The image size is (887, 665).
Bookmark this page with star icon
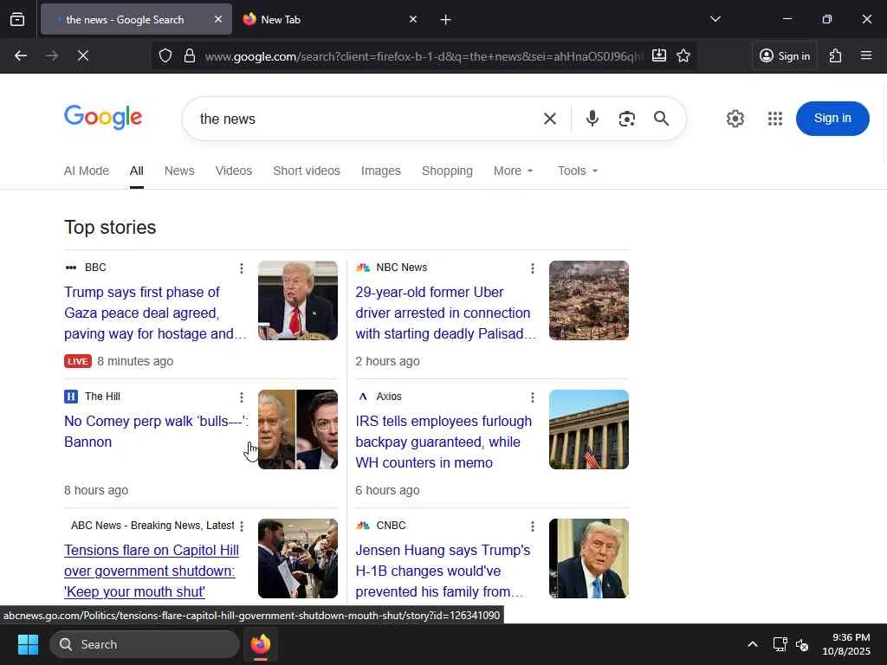[683, 55]
